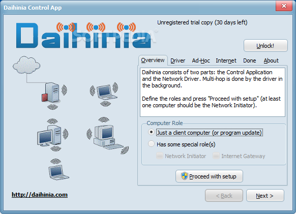Click the Daihinia logo

coord(83,35)
